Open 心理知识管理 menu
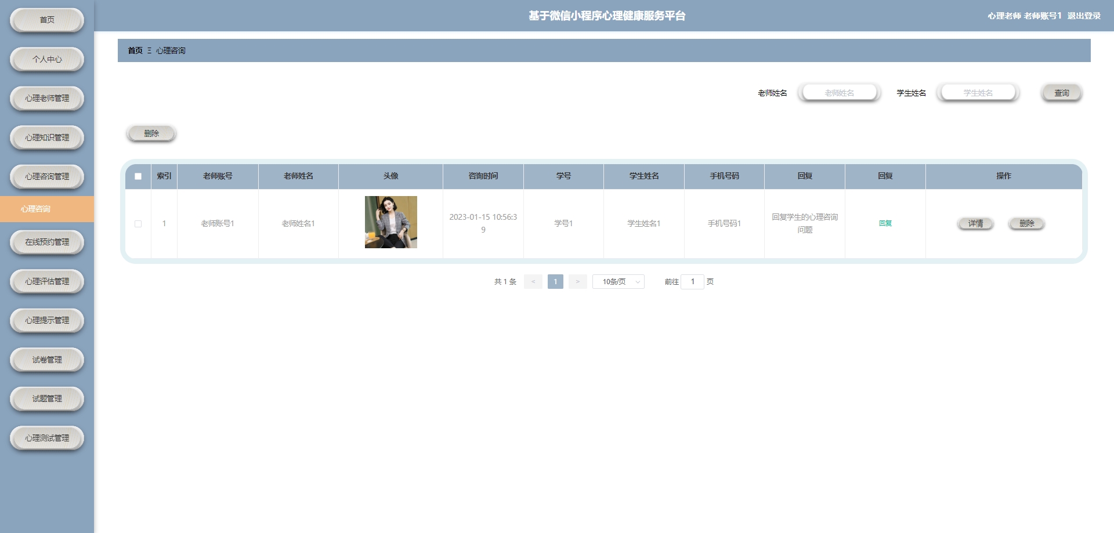 point(47,137)
